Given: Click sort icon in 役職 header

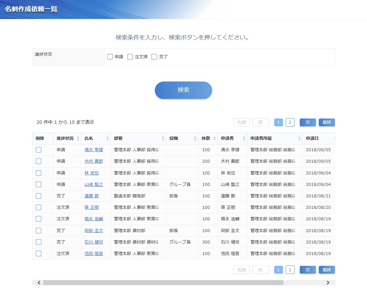Looking at the screenshot, I should (195, 138).
